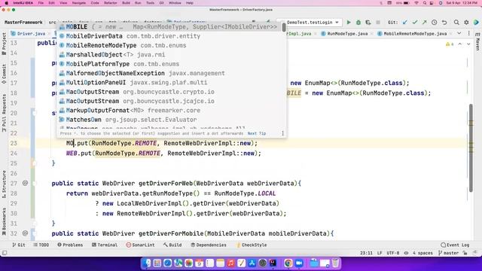The height and width of the screenshot is (271, 482).
Task: Expand the hidden editor tabs chevron
Action: [459, 33]
